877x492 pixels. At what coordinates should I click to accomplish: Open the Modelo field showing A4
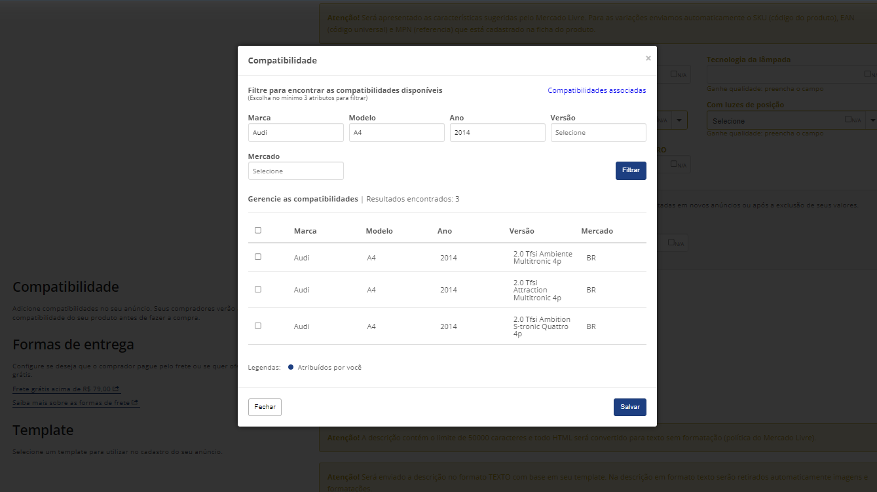click(397, 133)
